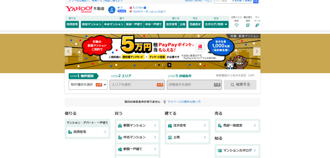Click the 売却一括査定 category card
This screenshot has width=330, height=158.
pos(237,126)
